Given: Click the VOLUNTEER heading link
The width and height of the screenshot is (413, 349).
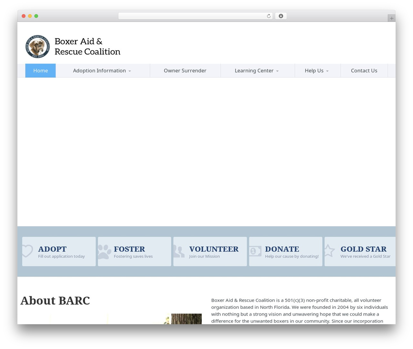Looking at the screenshot, I should coord(214,249).
